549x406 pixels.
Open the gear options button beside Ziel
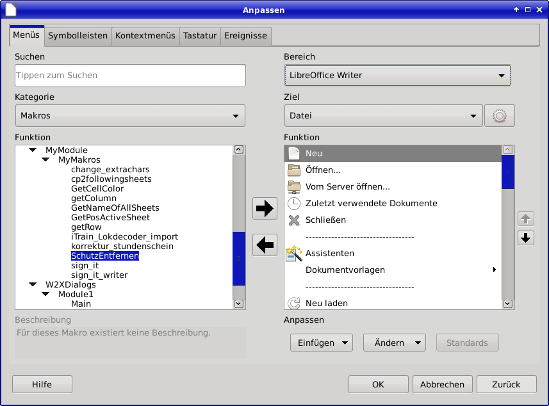click(x=500, y=116)
